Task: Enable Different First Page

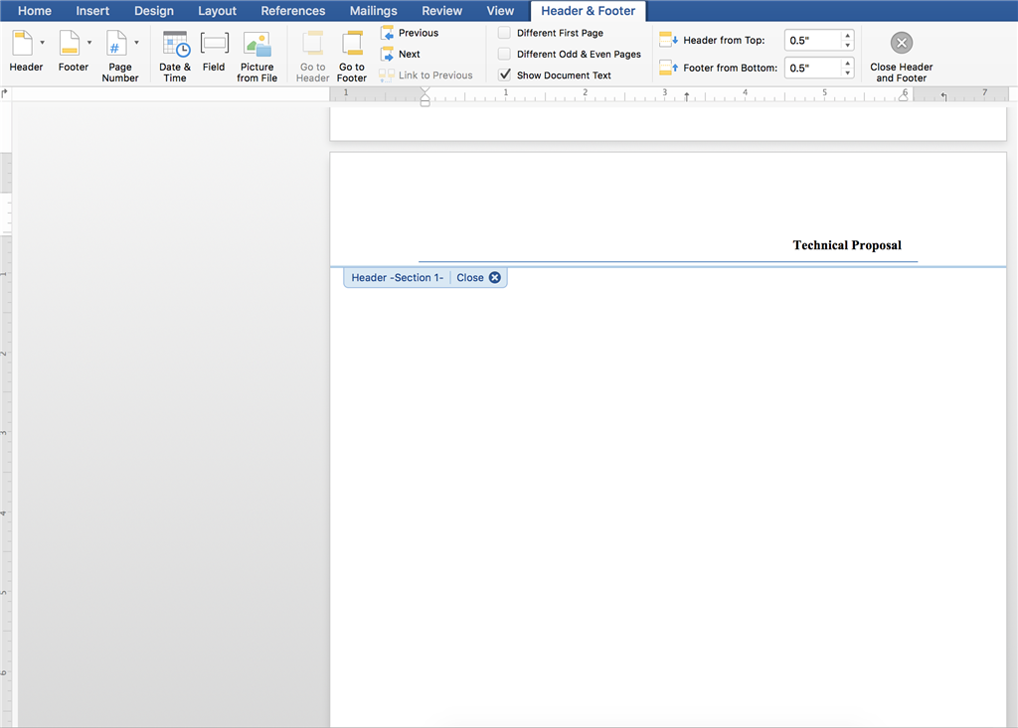Action: 504,33
